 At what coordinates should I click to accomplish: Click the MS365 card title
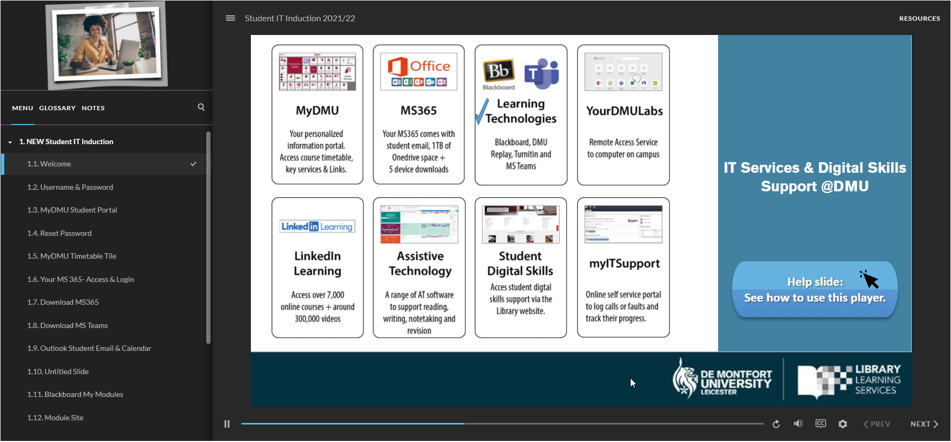click(418, 111)
